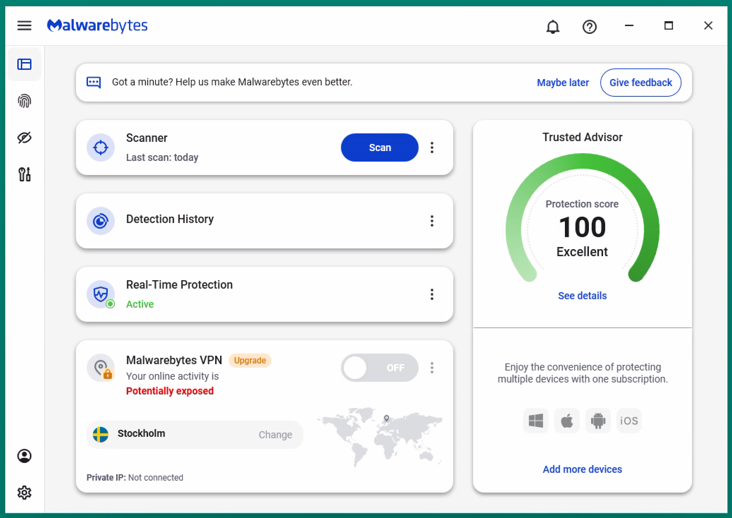Open the fingerprint identity protection icon
This screenshot has height=518, width=732.
[24, 101]
